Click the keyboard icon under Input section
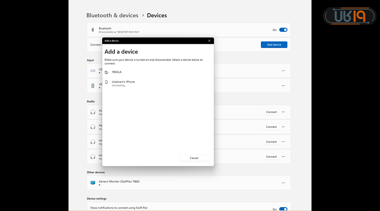The height and width of the screenshot is (211, 380). click(93, 70)
